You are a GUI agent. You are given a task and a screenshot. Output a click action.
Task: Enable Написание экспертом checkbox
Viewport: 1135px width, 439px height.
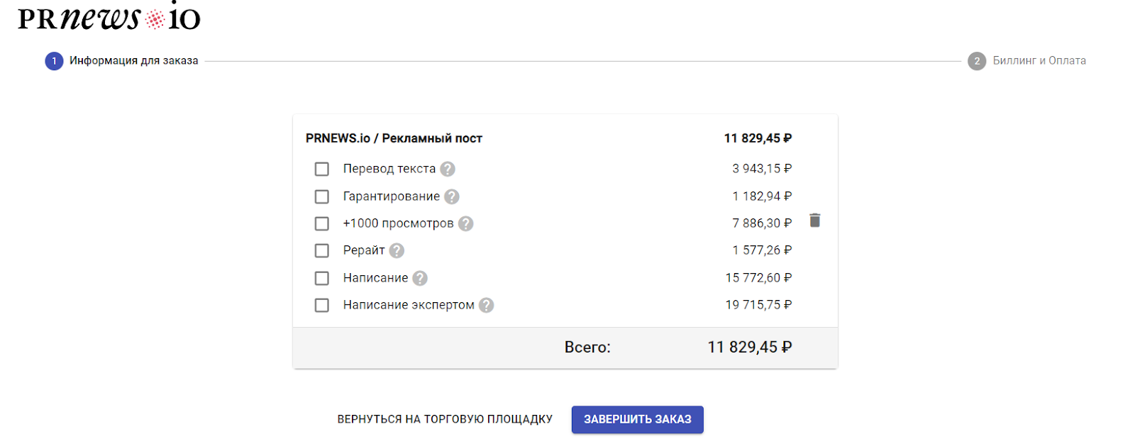point(322,305)
